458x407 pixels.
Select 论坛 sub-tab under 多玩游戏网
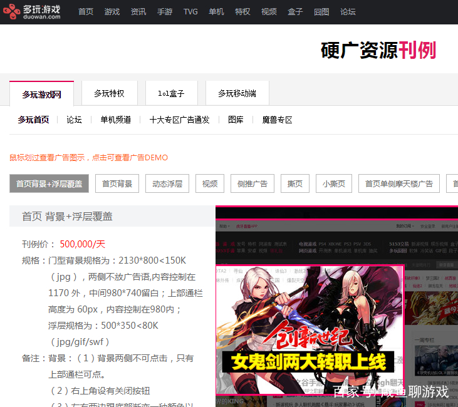74,120
